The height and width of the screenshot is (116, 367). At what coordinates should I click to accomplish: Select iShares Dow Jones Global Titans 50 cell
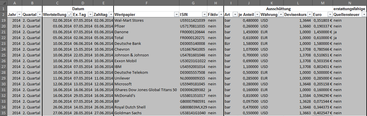[147, 90]
